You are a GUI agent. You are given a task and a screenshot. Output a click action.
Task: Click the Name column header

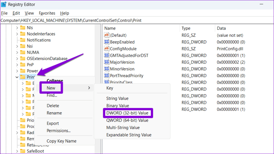[x=110, y=28]
